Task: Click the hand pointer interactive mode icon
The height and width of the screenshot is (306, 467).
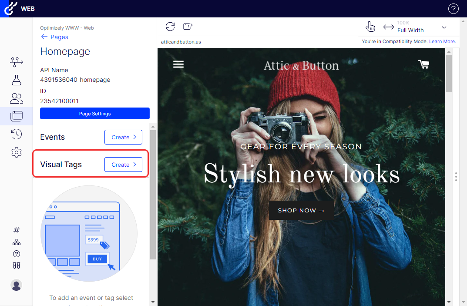Action: 370,27
